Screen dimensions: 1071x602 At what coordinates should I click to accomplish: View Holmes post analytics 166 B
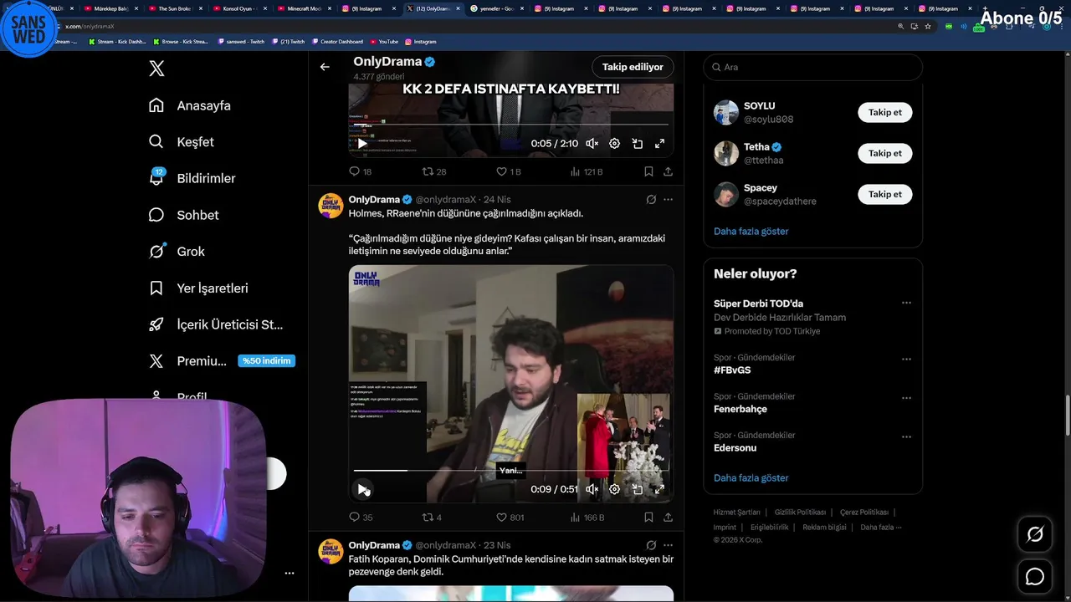point(587,518)
